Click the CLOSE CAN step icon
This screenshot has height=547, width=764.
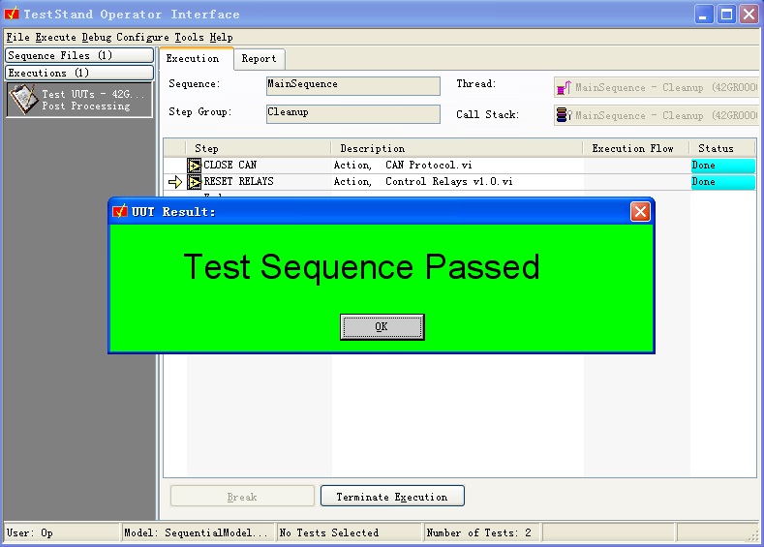click(194, 166)
